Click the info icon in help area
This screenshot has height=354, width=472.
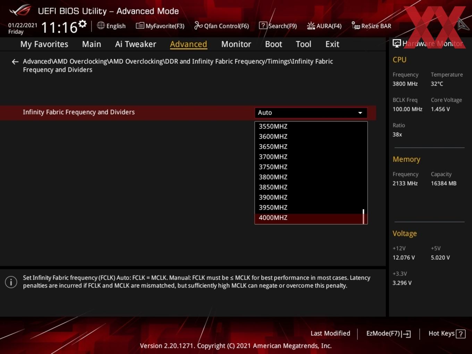tap(11, 282)
